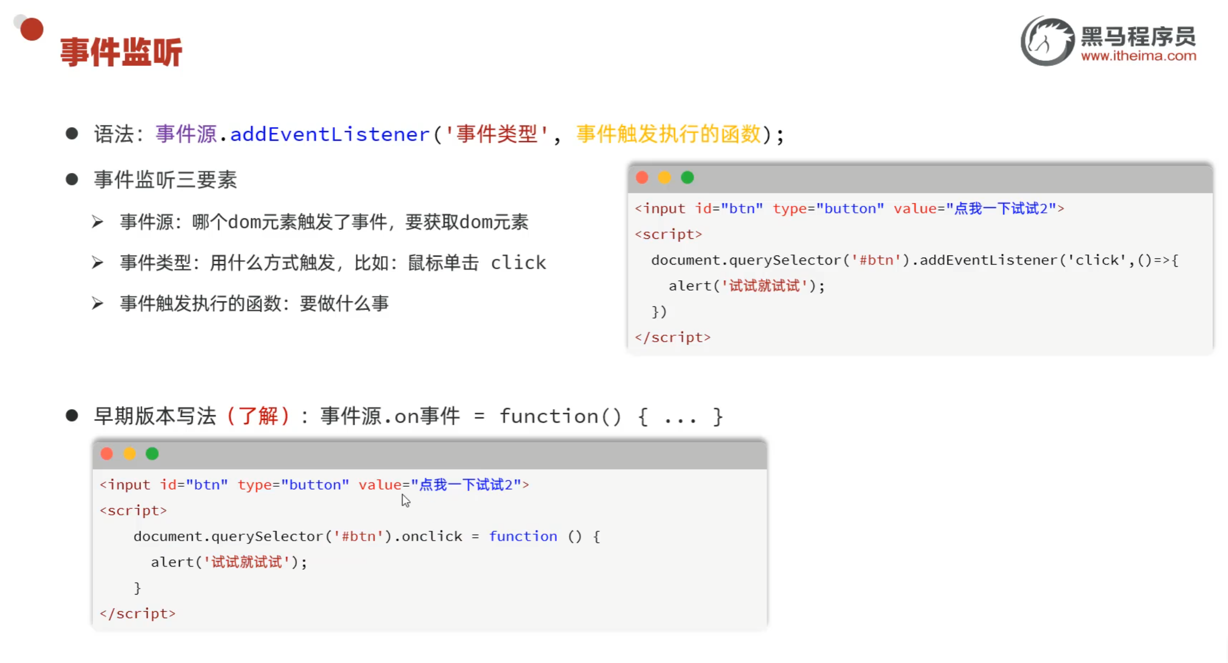Click red circle in lower code window
1228x663 pixels.
pyautogui.click(x=107, y=454)
